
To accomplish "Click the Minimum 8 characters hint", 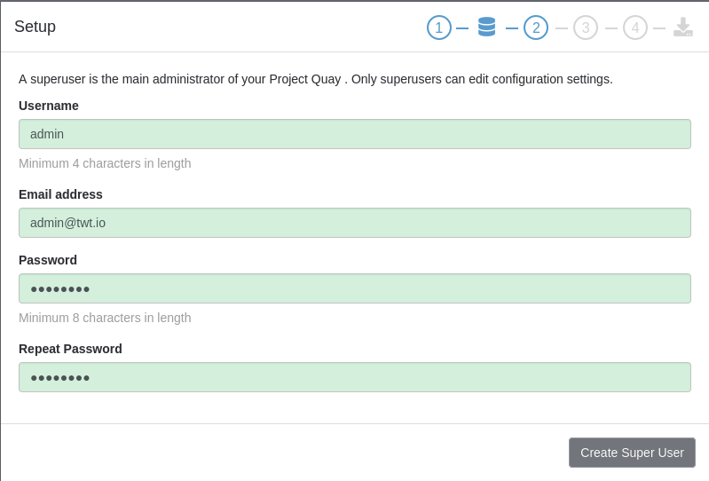I will click(x=105, y=318).
